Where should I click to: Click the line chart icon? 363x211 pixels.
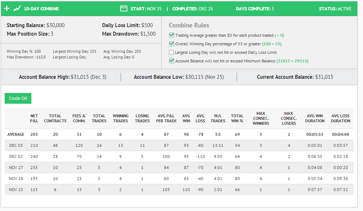click(x=17, y=9)
